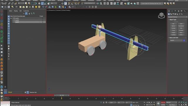Open Select by Name dialog icon

pyautogui.click(x=29, y=4)
